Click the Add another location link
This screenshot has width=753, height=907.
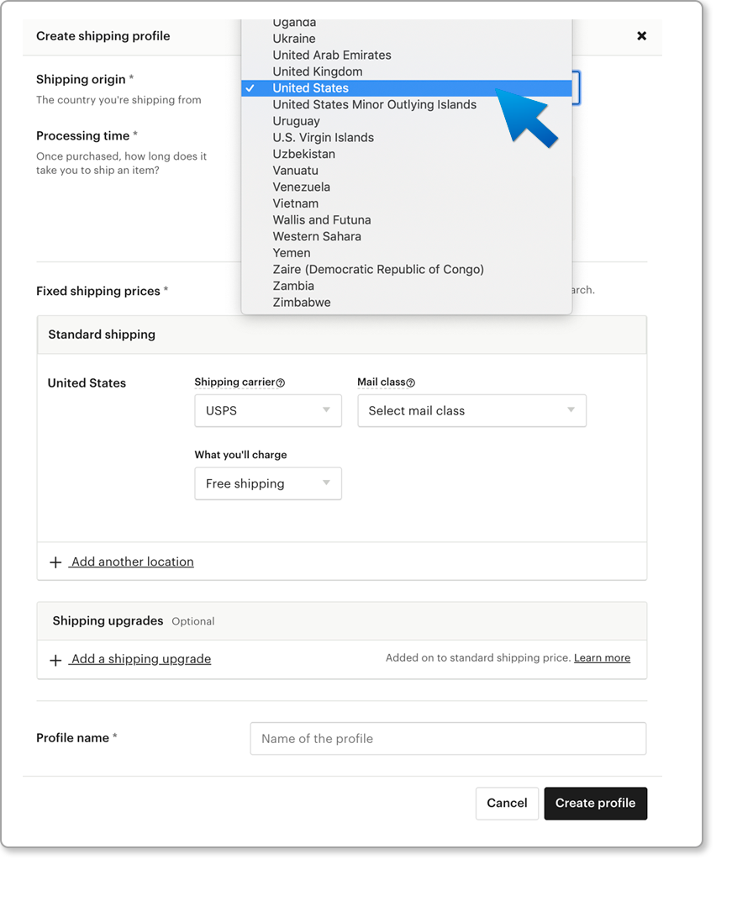(x=131, y=562)
